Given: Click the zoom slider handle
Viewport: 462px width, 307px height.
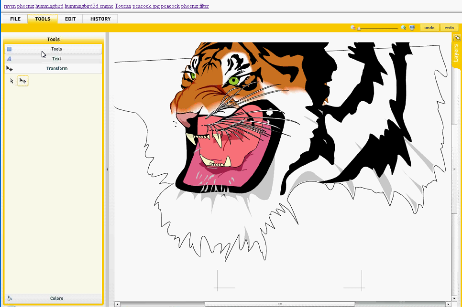Looking at the screenshot, I should point(359,28).
